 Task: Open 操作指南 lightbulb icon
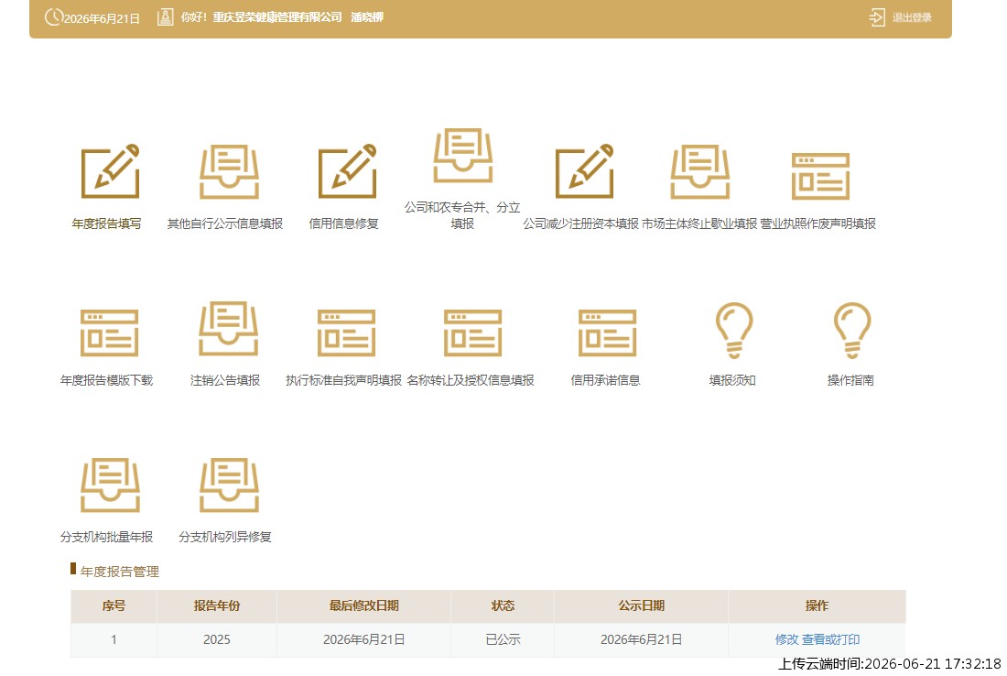pos(852,331)
